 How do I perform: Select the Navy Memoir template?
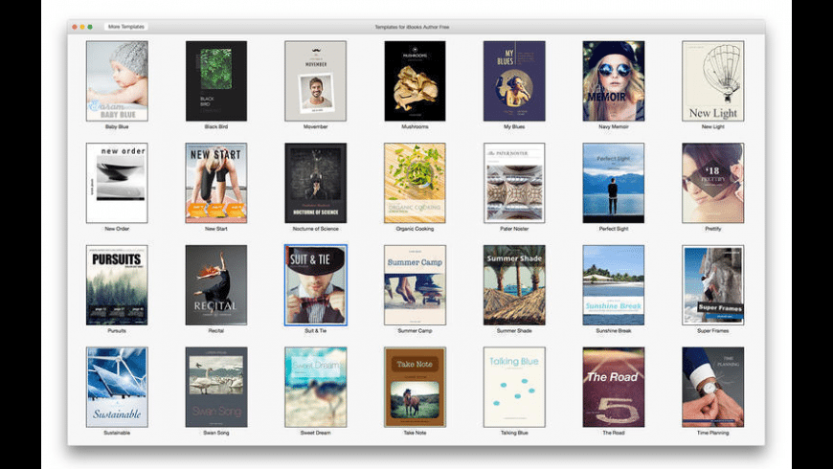614,80
